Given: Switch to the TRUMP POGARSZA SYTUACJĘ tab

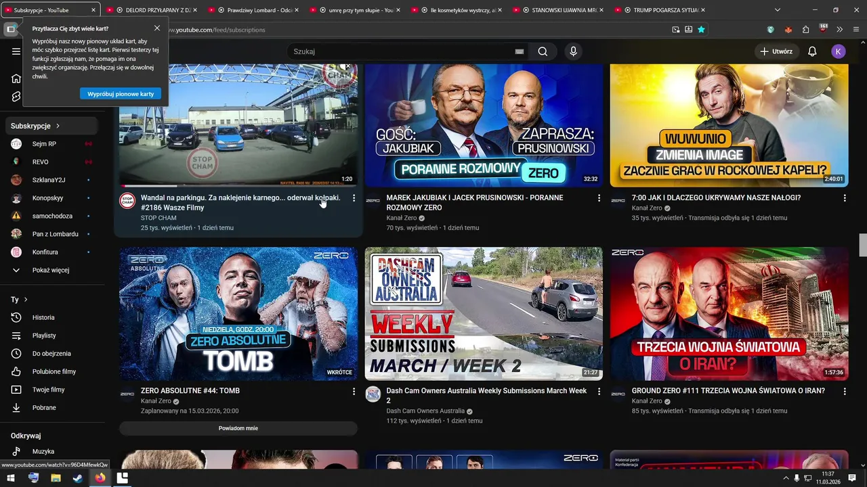Looking at the screenshot, I should (660, 10).
